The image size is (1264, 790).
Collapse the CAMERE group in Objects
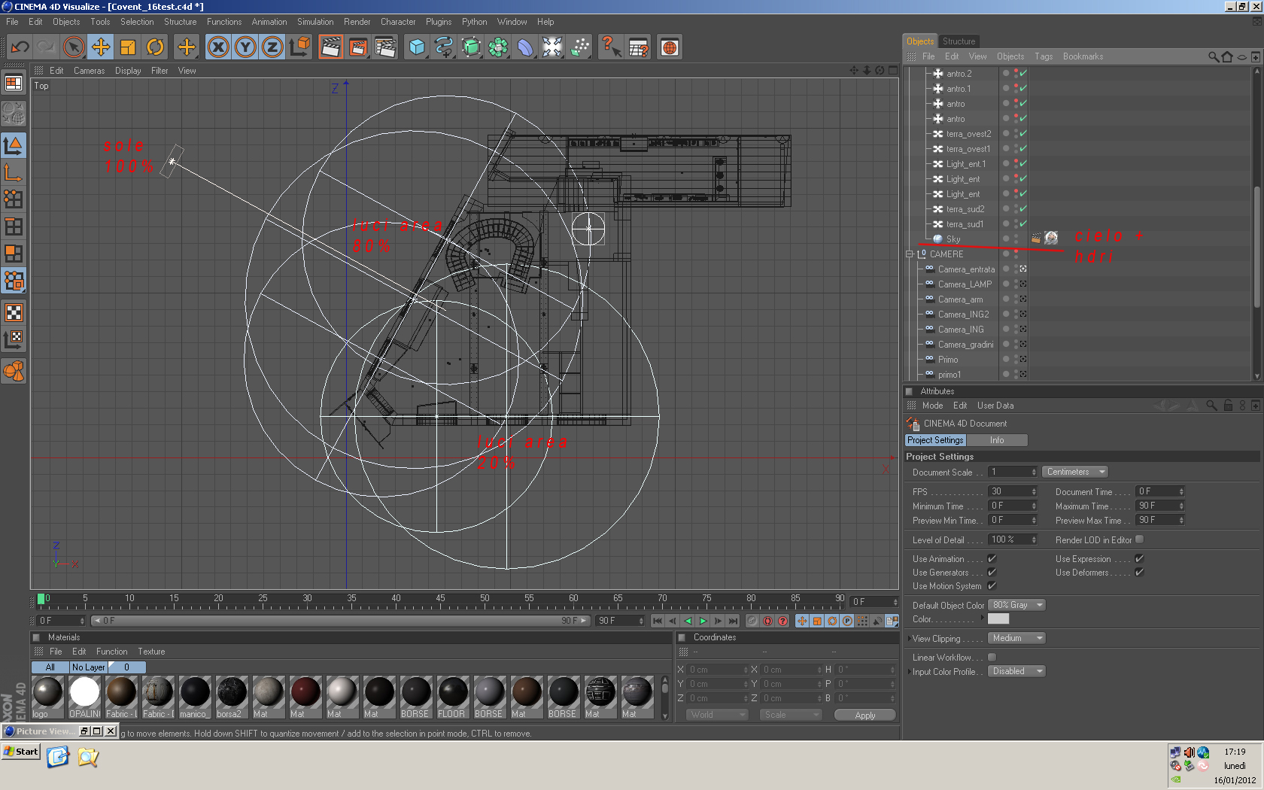click(x=910, y=254)
